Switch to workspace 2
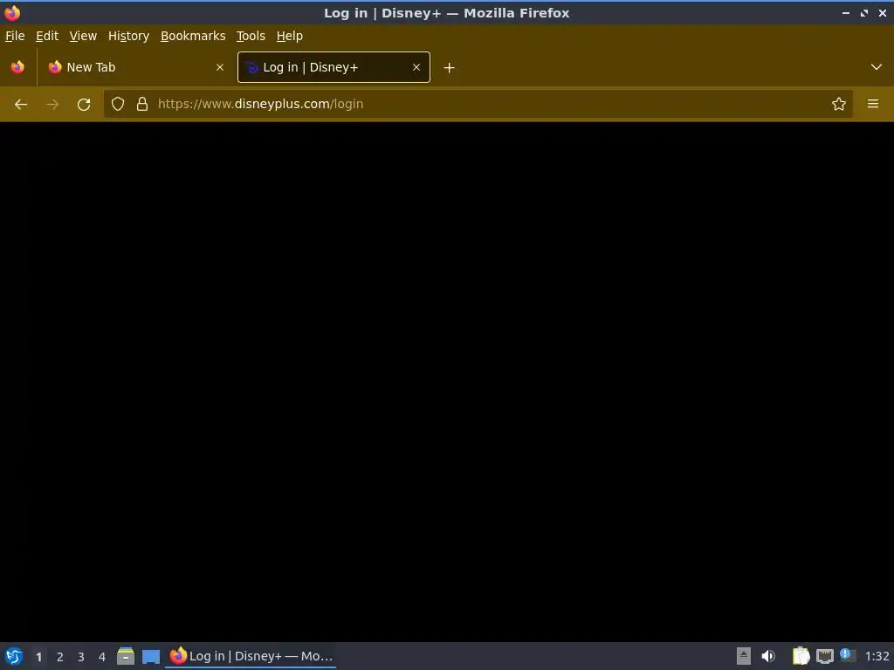 coord(60,657)
